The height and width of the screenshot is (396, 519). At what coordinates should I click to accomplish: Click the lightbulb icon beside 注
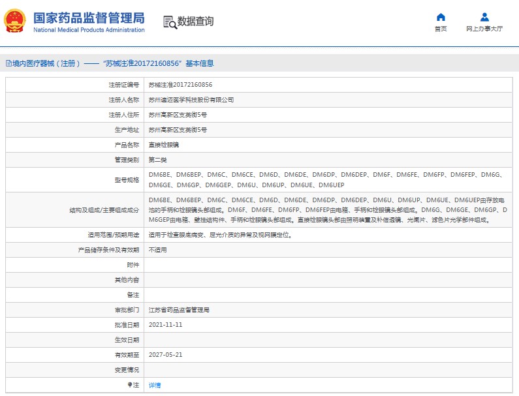coord(130,385)
